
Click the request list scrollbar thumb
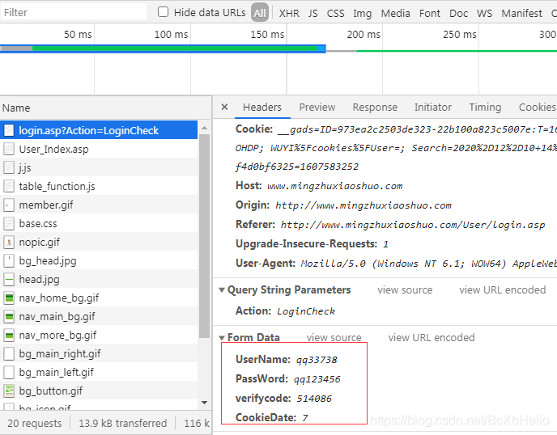coord(204,236)
